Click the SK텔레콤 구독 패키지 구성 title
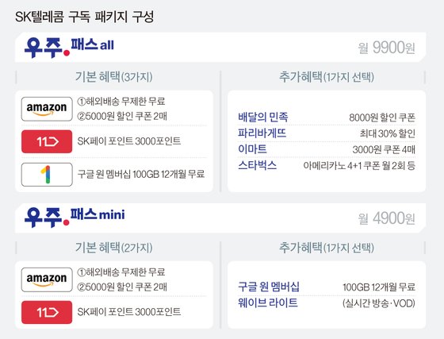This screenshot has width=444, height=339. [x=84, y=17]
